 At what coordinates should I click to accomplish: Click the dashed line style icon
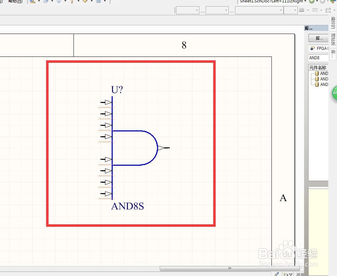pyautogui.click(x=315, y=10)
